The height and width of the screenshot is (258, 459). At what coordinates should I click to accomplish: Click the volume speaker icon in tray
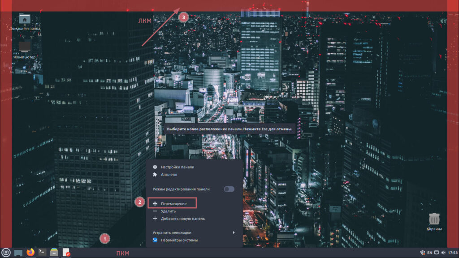(x=443, y=253)
